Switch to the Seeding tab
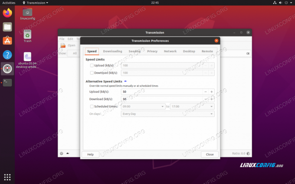 [134, 51]
